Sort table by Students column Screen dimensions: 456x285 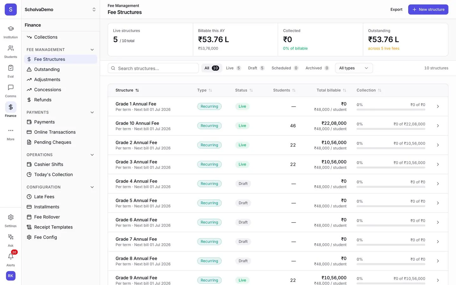click(284, 90)
